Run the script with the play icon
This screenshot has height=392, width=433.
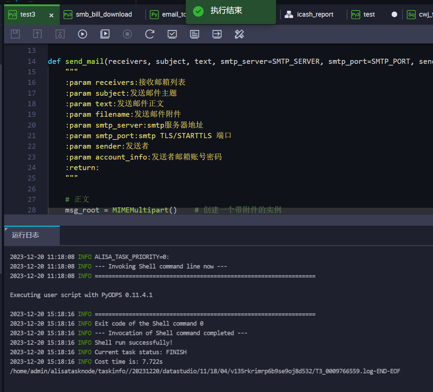(x=83, y=34)
